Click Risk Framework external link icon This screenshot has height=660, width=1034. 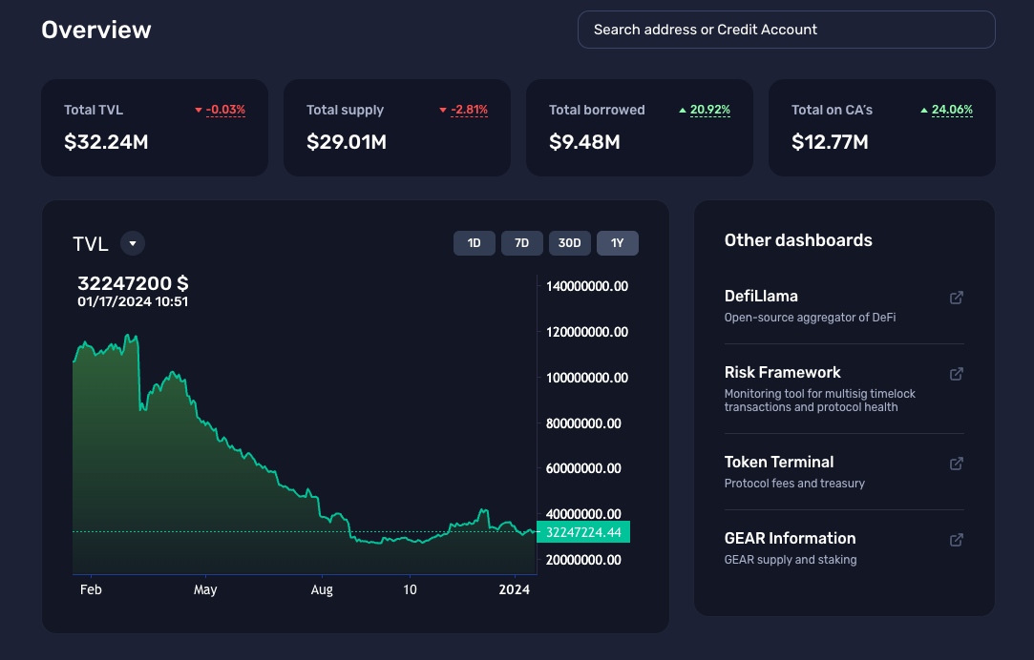[x=956, y=374]
